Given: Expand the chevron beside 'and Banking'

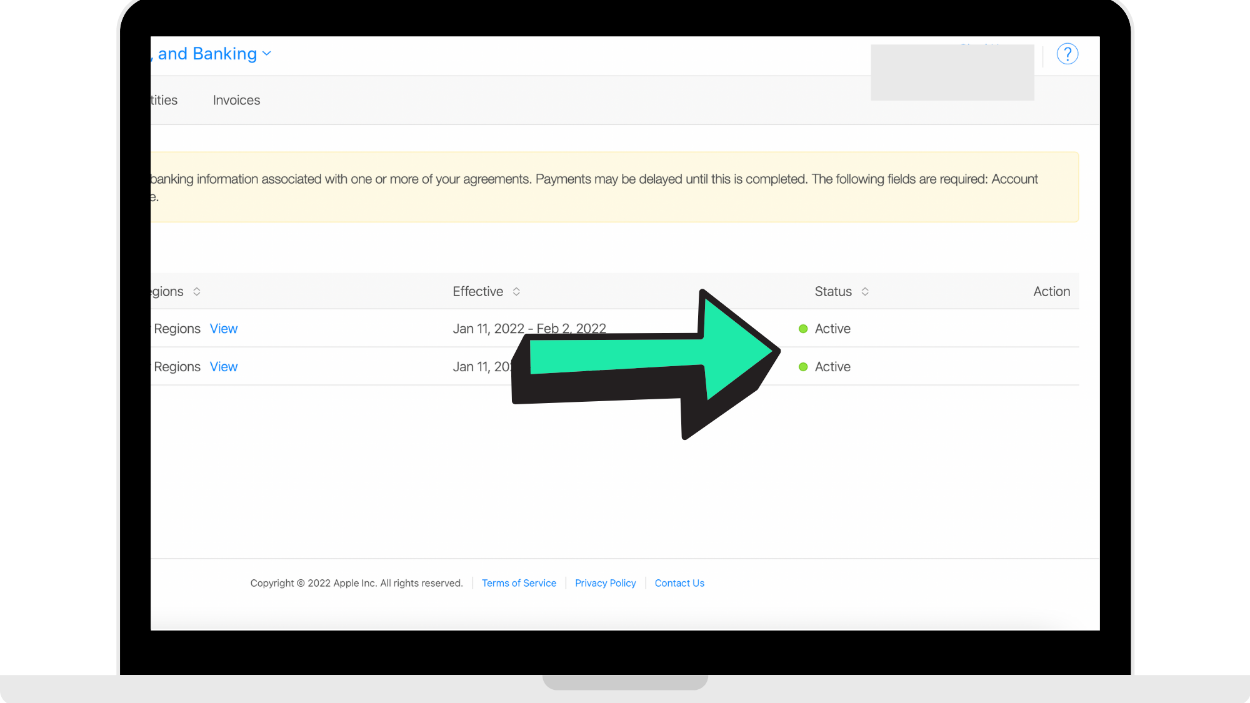Looking at the screenshot, I should tap(267, 54).
